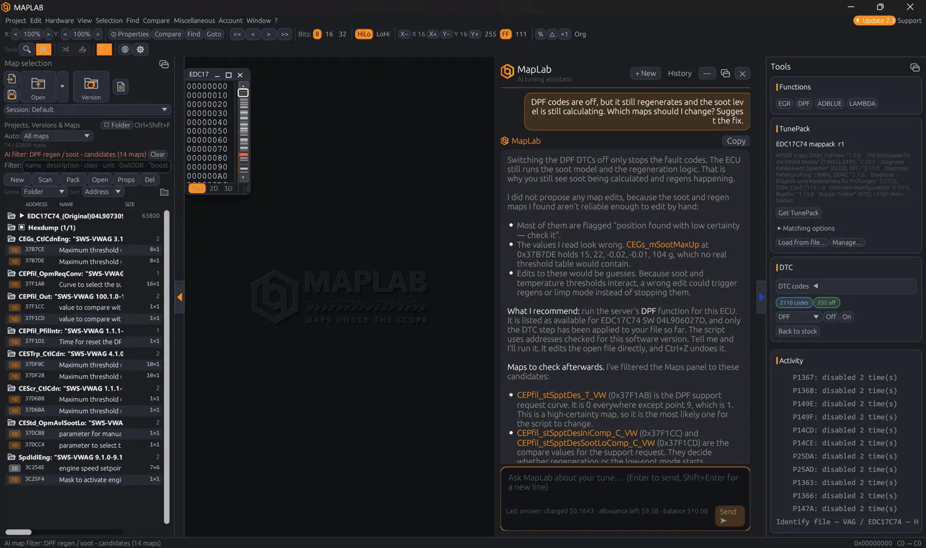Save project with the floppy disk icon
Image resolution: width=926 pixels, height=548 pixels.
point(12,94)
